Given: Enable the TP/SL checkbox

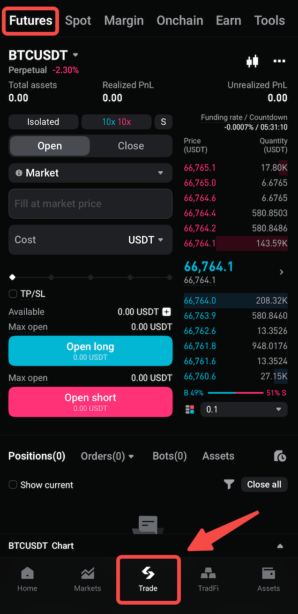Looking at the screenshot, I should click(x=13, y=293).
